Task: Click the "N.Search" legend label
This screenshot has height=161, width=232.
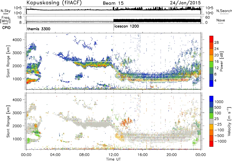Action: click(224, 11)
